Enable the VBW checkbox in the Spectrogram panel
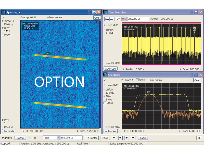 click(3, 35)
